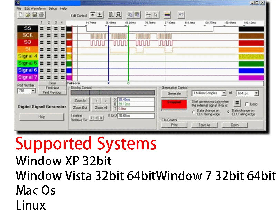Open the Setup menu
The height and width of the screenshot is (211, 276).
(x=53, y=8)
